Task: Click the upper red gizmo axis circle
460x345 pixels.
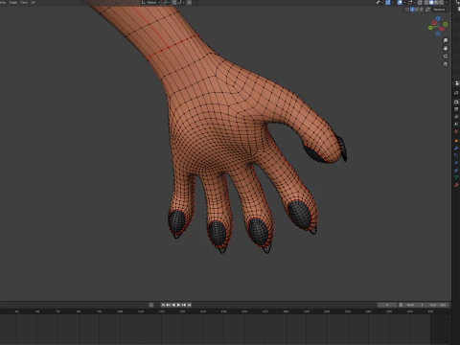Action: [434, 23]
